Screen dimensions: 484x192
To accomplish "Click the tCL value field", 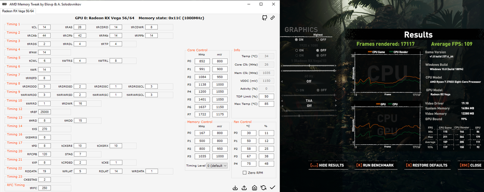I will coord(44,27).
